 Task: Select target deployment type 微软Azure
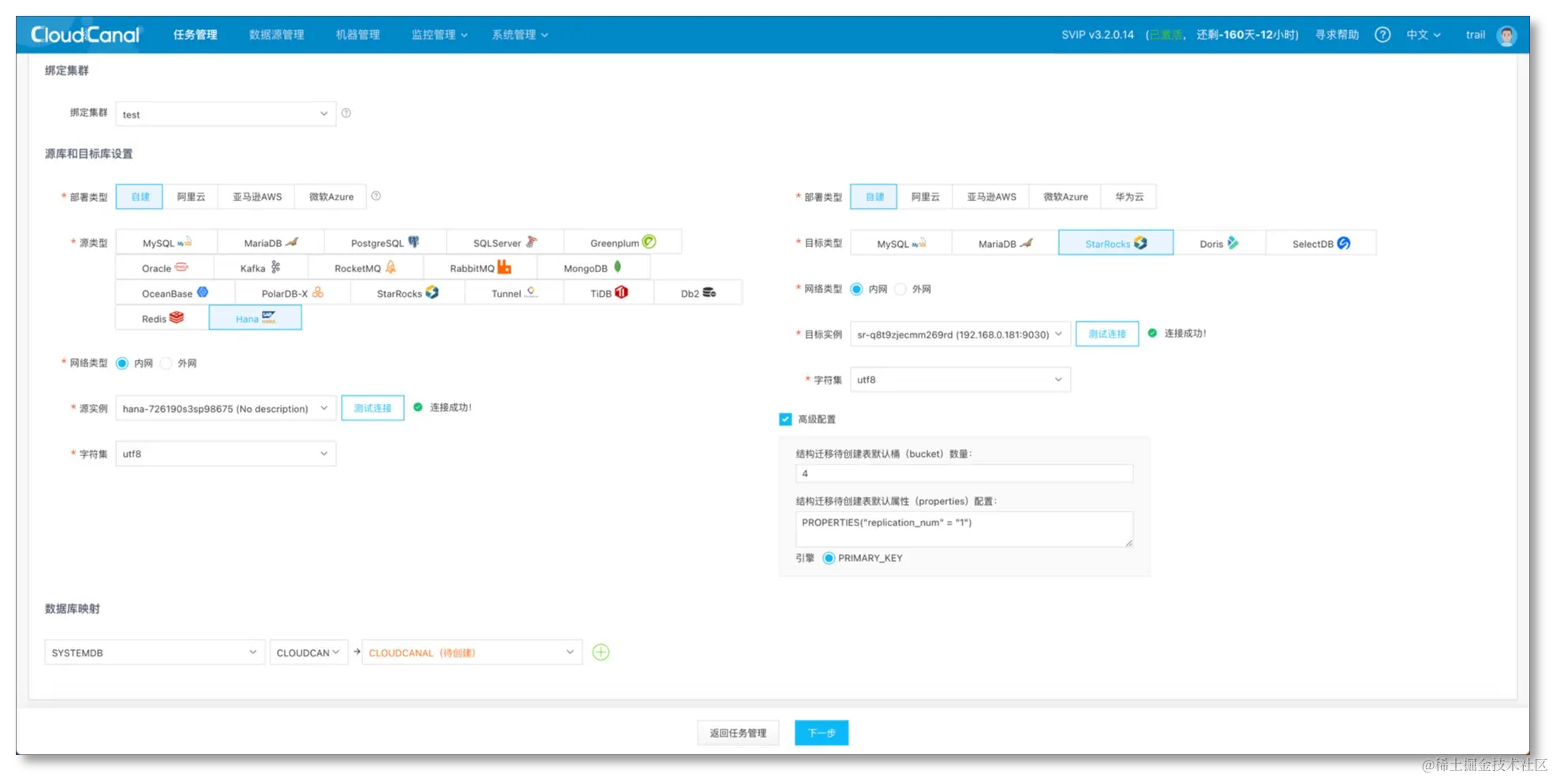[1066, 196]
